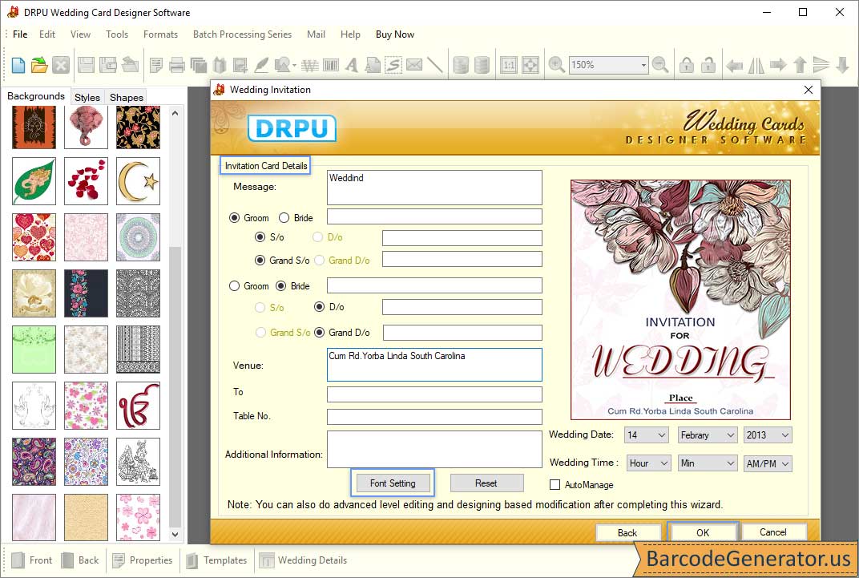Choose the tan sand texture background swatch
The width and height of the screenshot is (859, 578).
pos(86,517)
